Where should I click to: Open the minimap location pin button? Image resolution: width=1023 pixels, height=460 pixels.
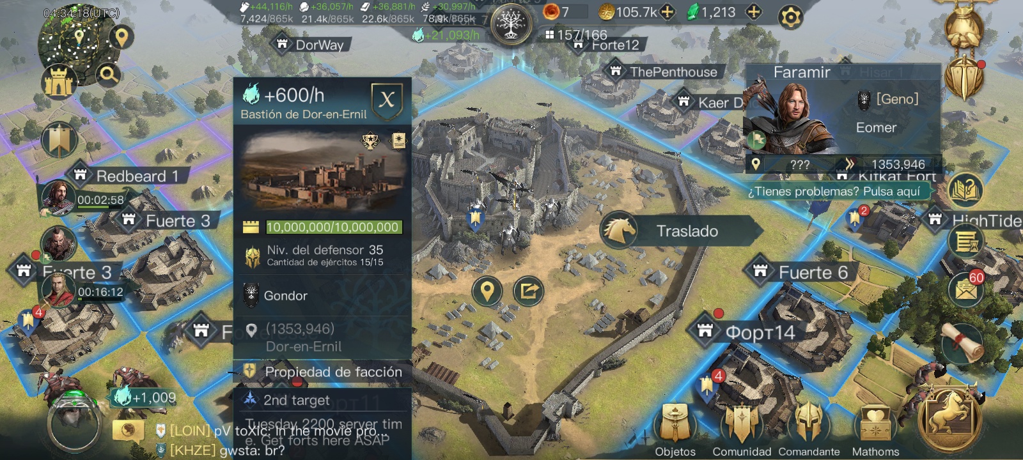click(121, 37)
